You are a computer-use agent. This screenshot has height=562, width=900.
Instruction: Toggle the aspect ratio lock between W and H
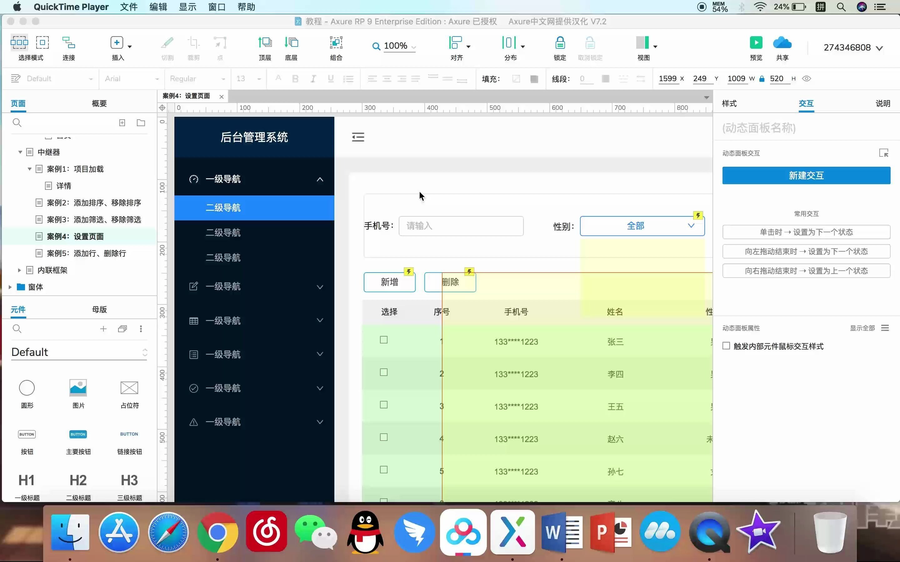pyautogui.click(x=762, y=78)
